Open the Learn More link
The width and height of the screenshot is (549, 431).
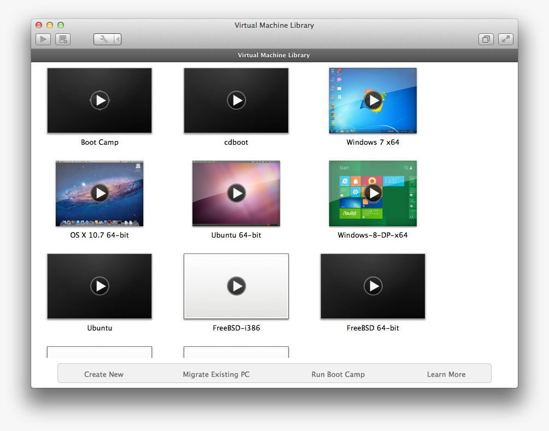pos(446,374)
